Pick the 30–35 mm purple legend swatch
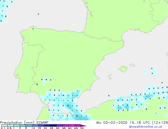The width and height of the screenshot is (168, 129). [59, 126]
